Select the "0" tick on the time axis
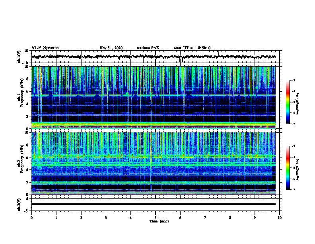The width and height of the screenshot is (315, 244). pos(31,218)
